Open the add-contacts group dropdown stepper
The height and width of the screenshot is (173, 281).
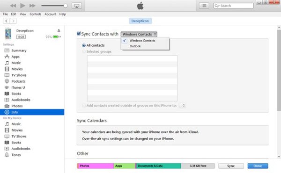click(183, 106)
